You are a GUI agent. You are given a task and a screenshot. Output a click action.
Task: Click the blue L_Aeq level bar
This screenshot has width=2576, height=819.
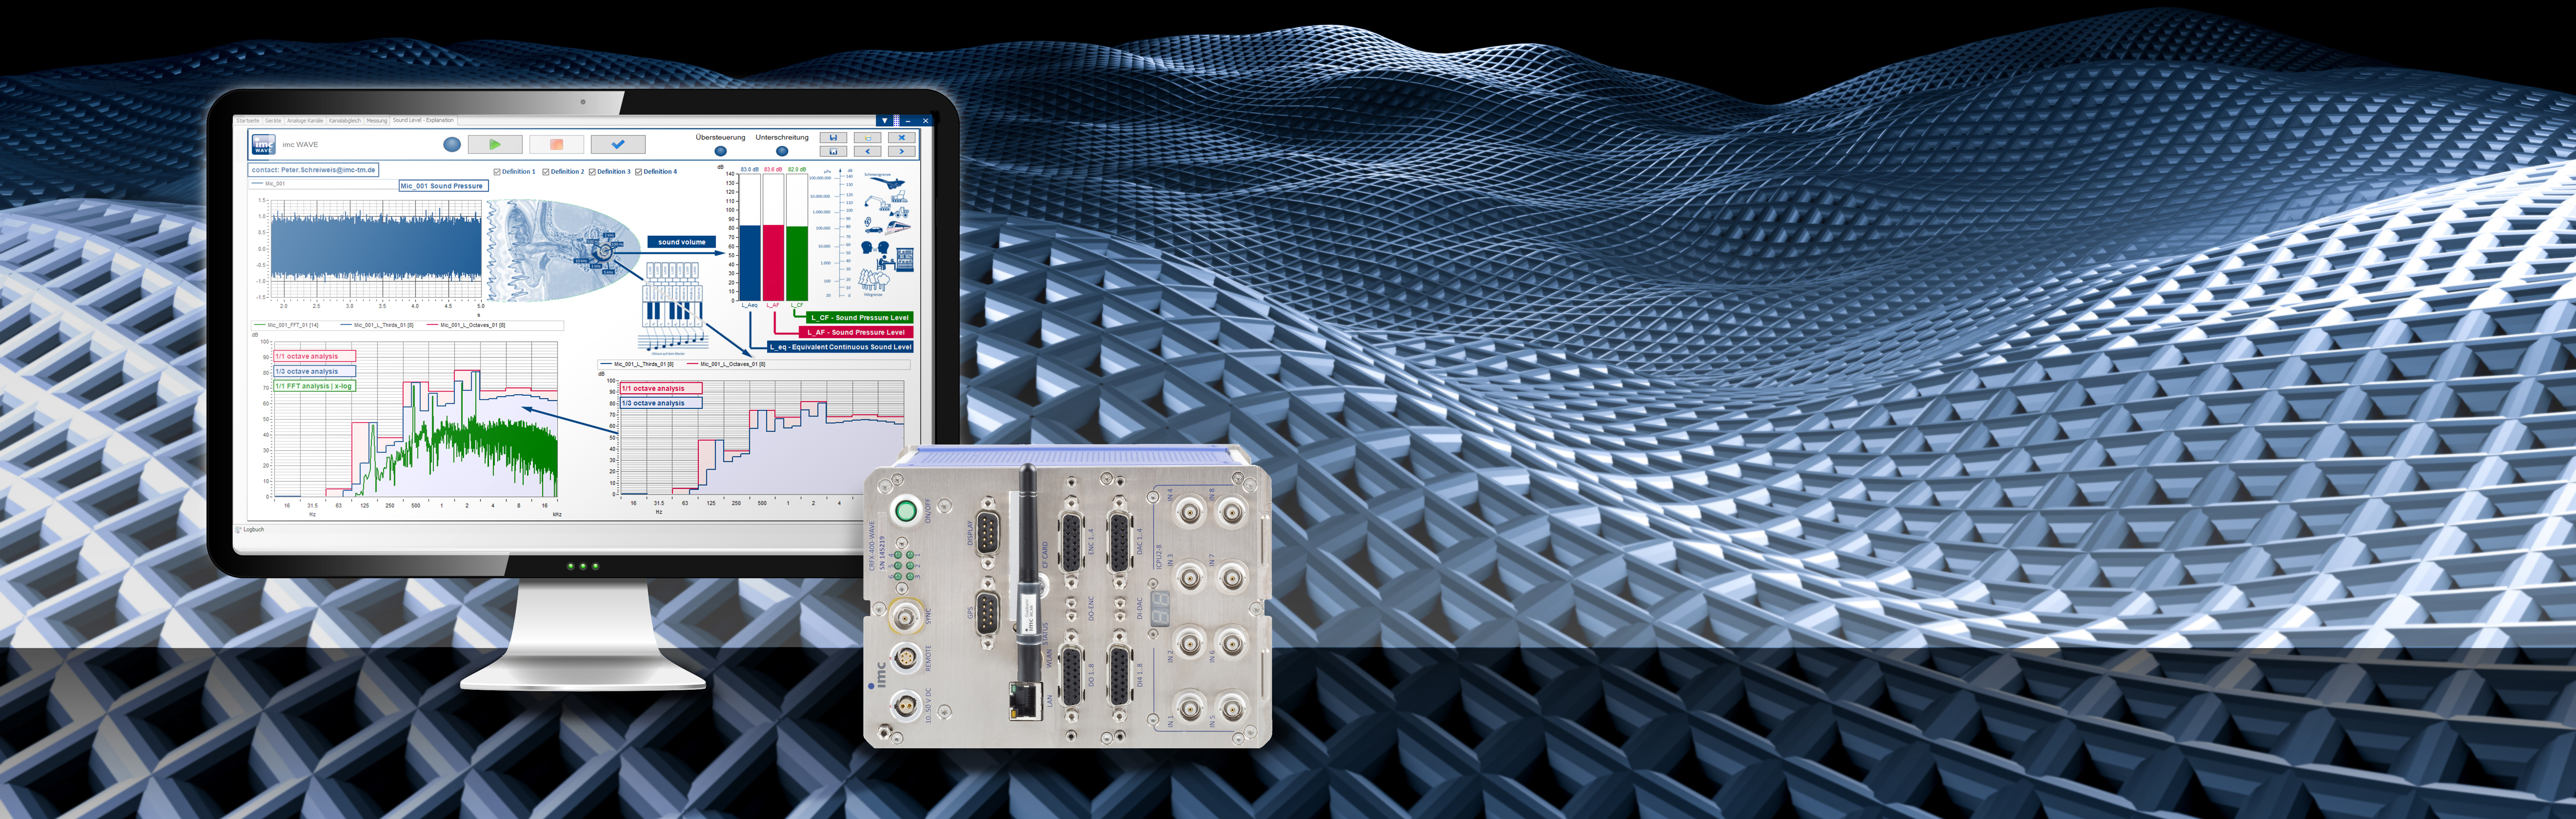(x=749, y=262)
